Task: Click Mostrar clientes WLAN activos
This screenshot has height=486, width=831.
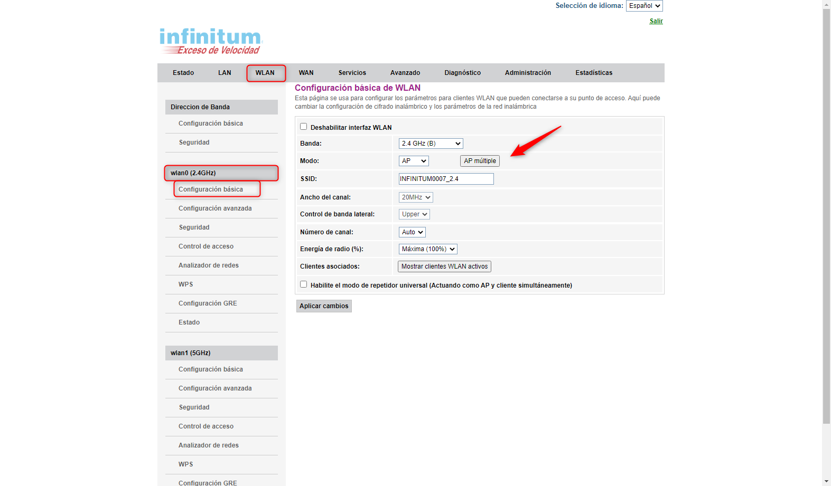Action: [x=444, y=266]
